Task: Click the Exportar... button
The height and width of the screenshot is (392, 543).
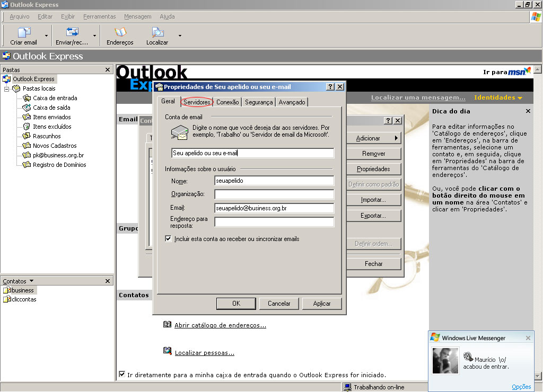Action: pos(374,216)
